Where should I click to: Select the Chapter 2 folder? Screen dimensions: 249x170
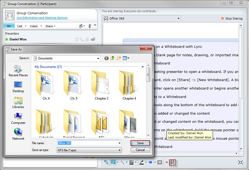pos(102,85)
